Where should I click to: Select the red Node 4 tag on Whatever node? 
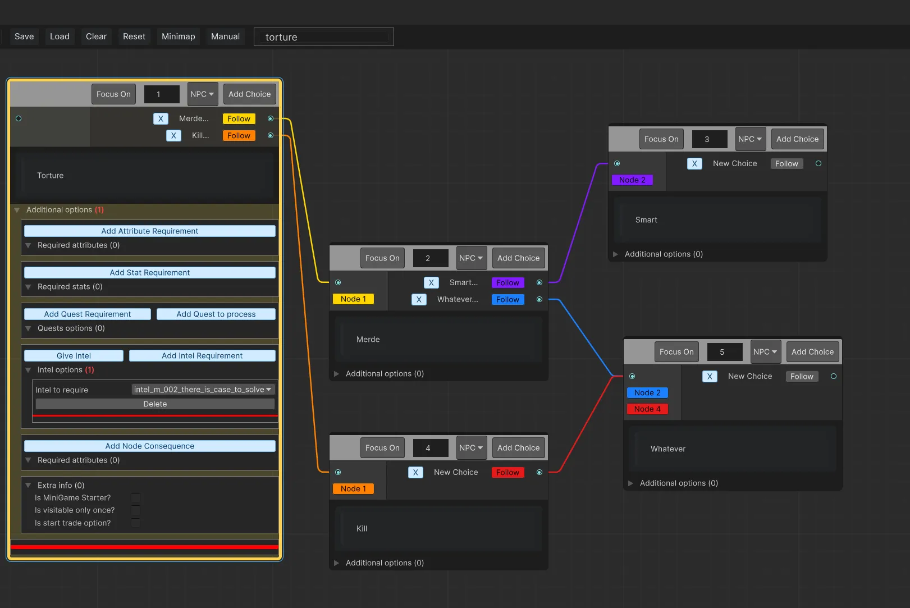[x=647, y=409]
